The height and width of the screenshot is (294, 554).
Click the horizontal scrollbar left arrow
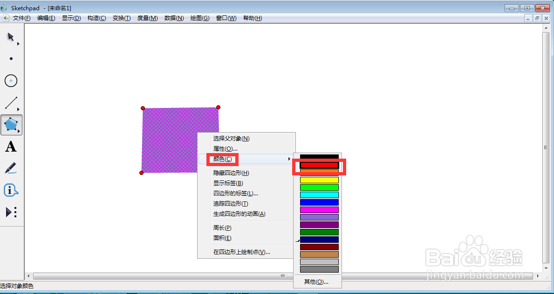[28, 276]
